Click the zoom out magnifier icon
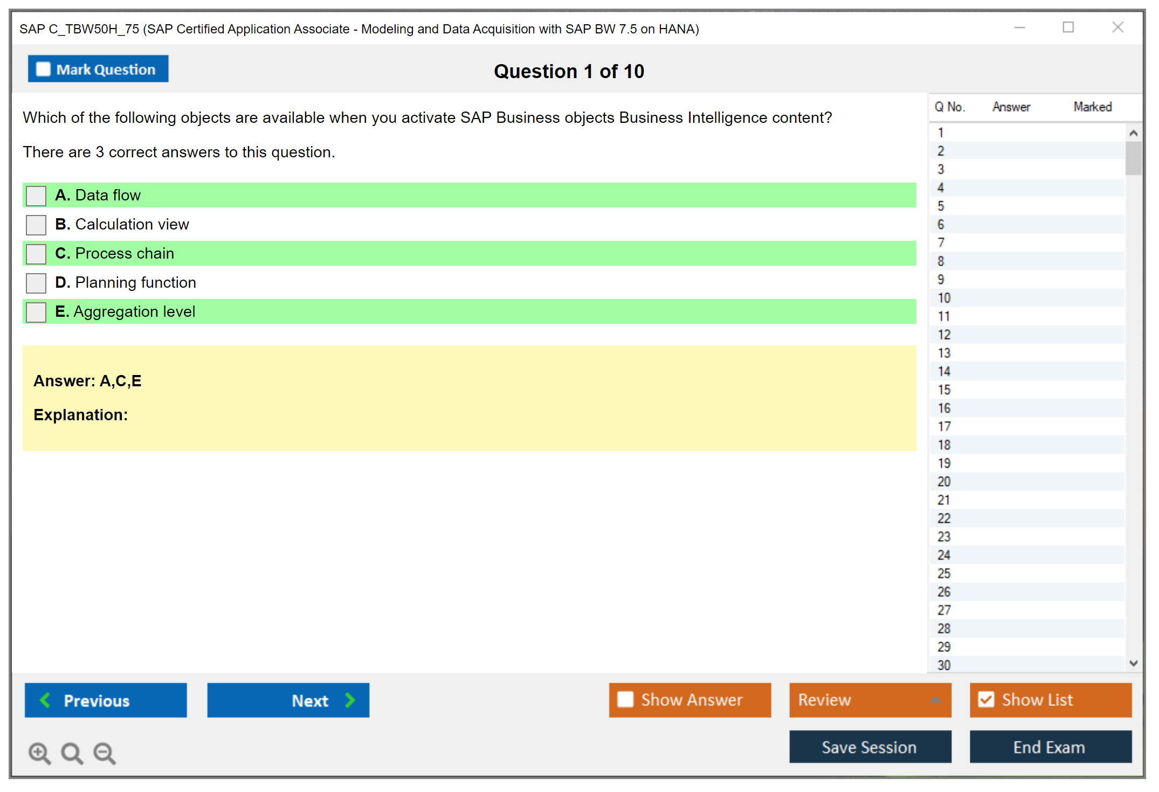 pyautogui.click(x=105, y=753)
